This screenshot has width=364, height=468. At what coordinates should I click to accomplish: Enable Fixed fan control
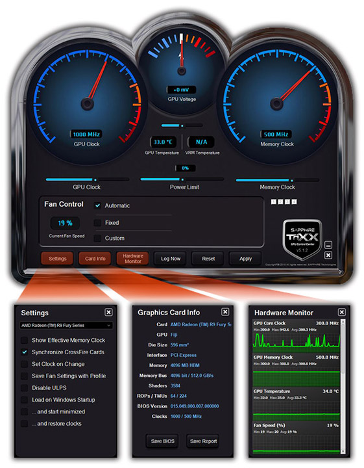coord(97,223)
